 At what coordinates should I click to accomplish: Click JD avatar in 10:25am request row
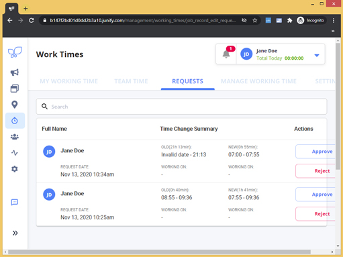coord(49,195)
